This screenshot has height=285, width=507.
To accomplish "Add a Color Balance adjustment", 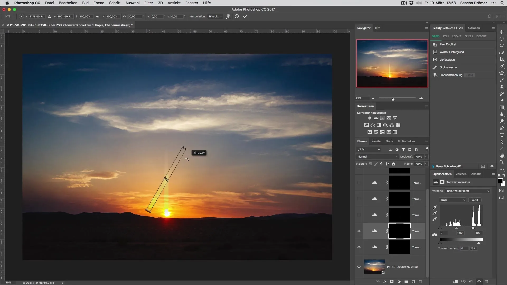I will pos(373,125).
